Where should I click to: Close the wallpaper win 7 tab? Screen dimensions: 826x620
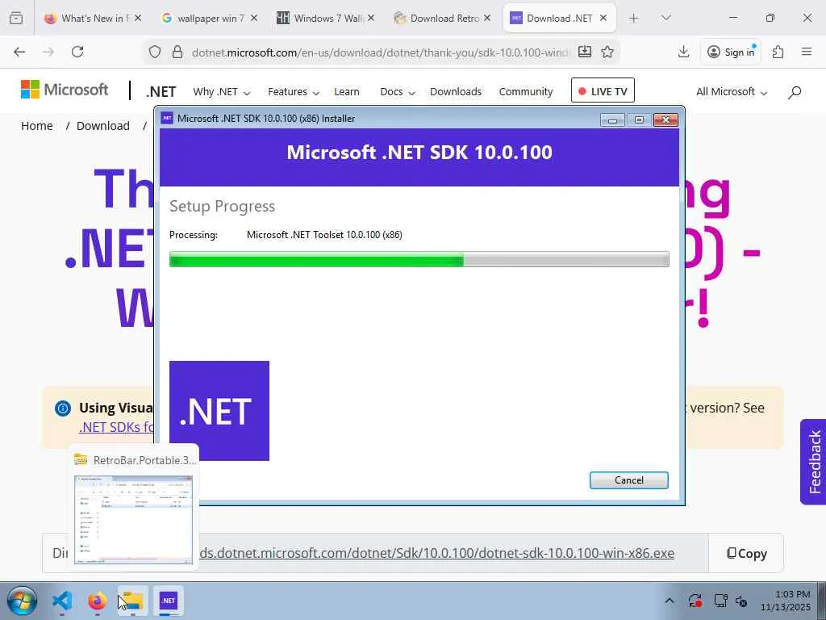(254, 18)
